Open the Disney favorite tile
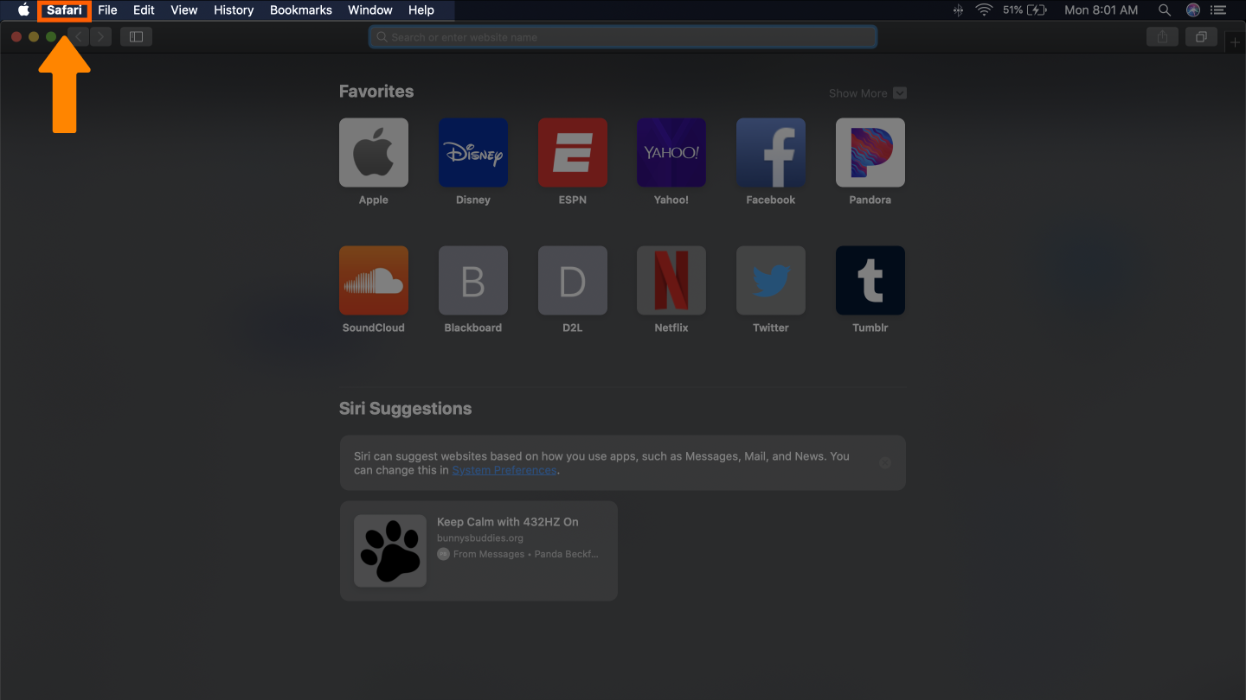The height and width of the screenshot is (700, 1246). click(473, 153)
